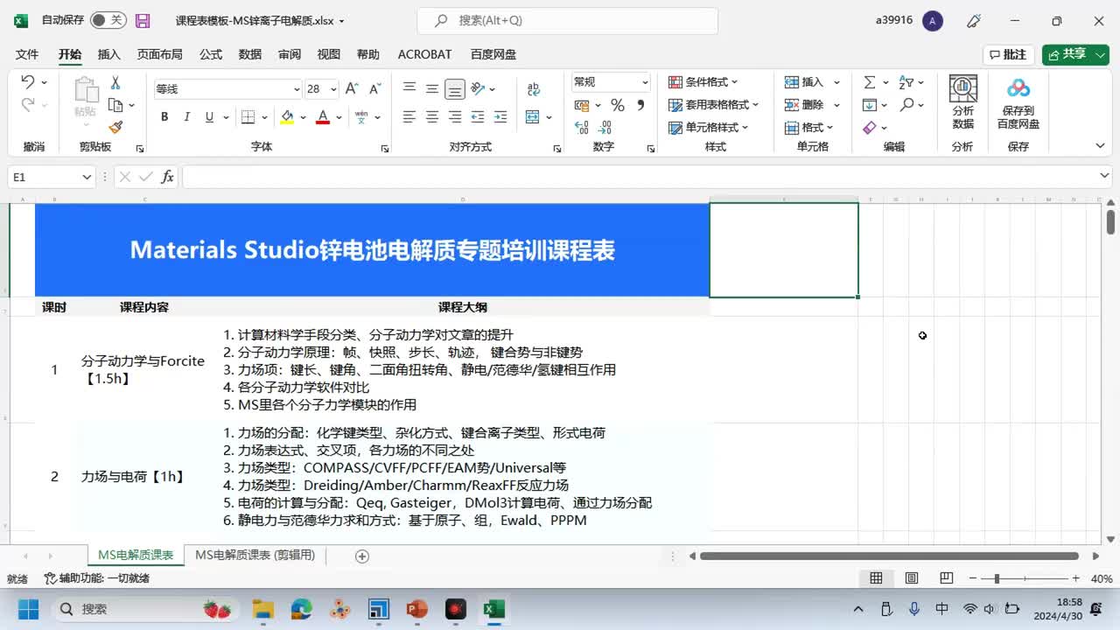
Task: Open Format as Table dropdown
Action: click(713, 105)
